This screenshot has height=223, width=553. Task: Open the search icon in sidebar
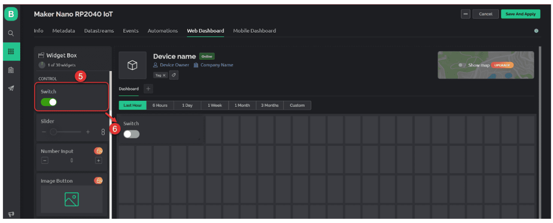[11, 33]
